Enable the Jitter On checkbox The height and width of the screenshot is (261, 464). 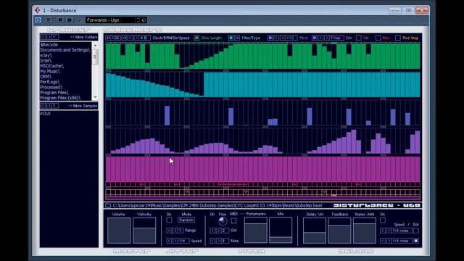pyautogui.click(x=169, y=220)
